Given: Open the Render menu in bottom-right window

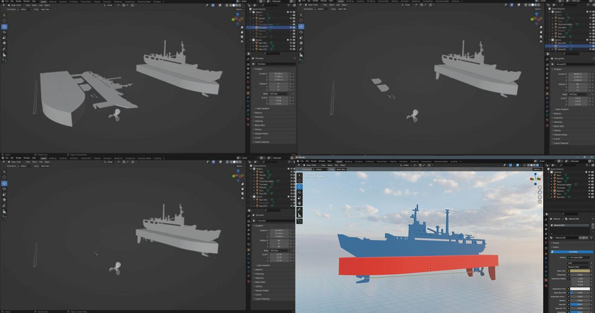Looking at the screenshot, I should tap(313, 161).
